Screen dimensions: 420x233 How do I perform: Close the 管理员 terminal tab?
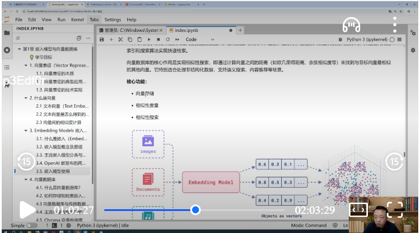pyautogui.click(x=161, y=30)
